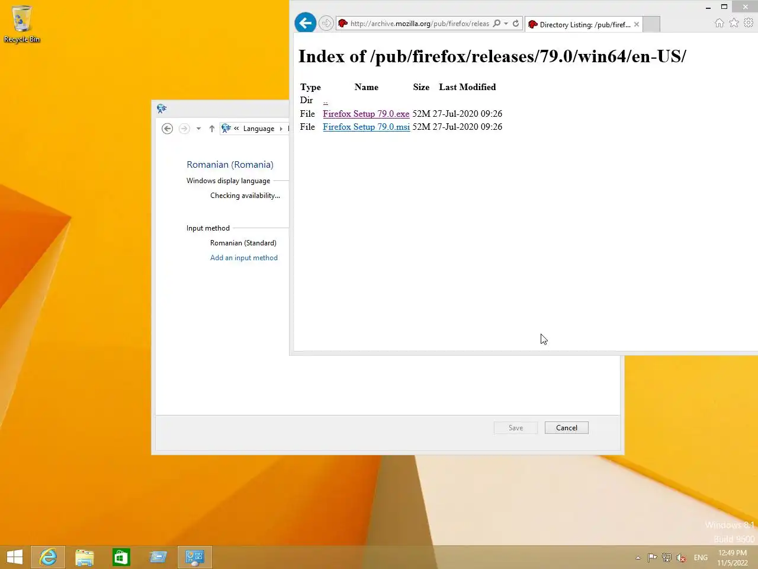
Task: Click the muted volume tray icon
Action: (x=681, y=558)
